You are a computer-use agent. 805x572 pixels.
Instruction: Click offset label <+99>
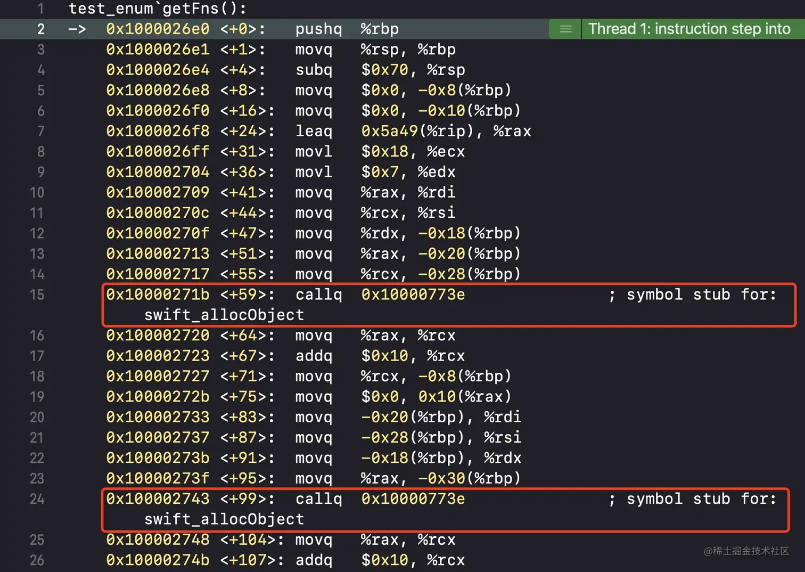(x=247, y=499)
